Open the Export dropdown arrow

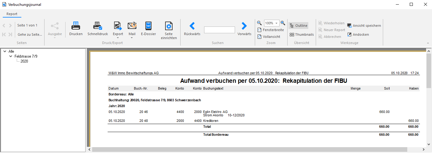[x=118, y=38]
